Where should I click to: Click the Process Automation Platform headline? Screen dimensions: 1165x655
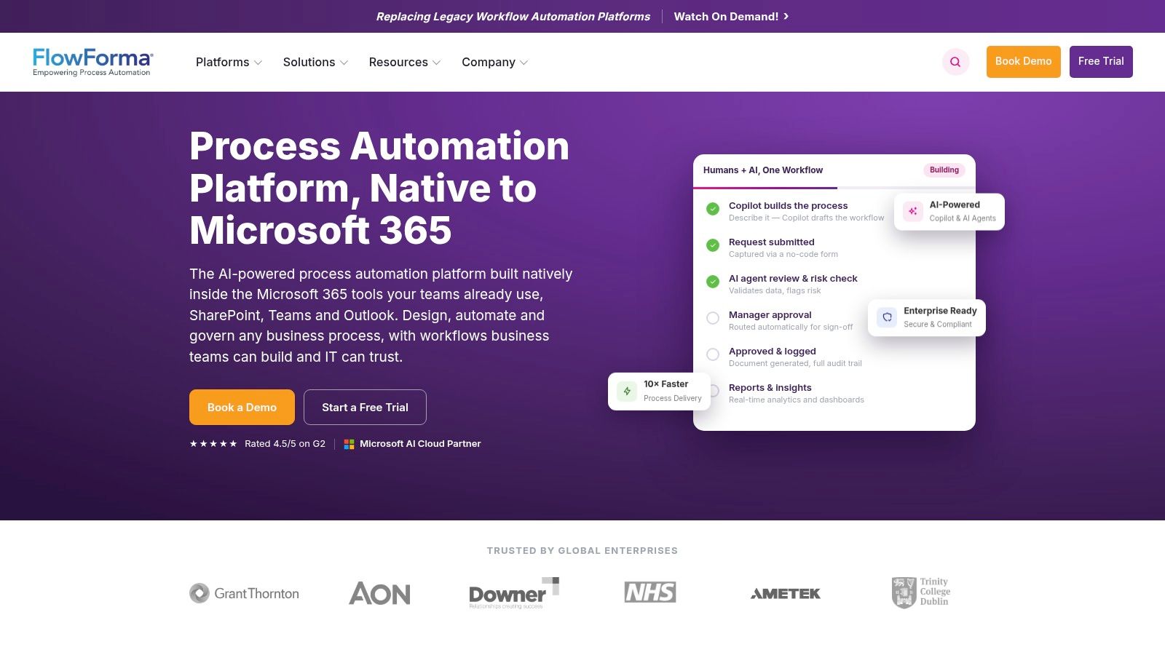tap(379, 188)
